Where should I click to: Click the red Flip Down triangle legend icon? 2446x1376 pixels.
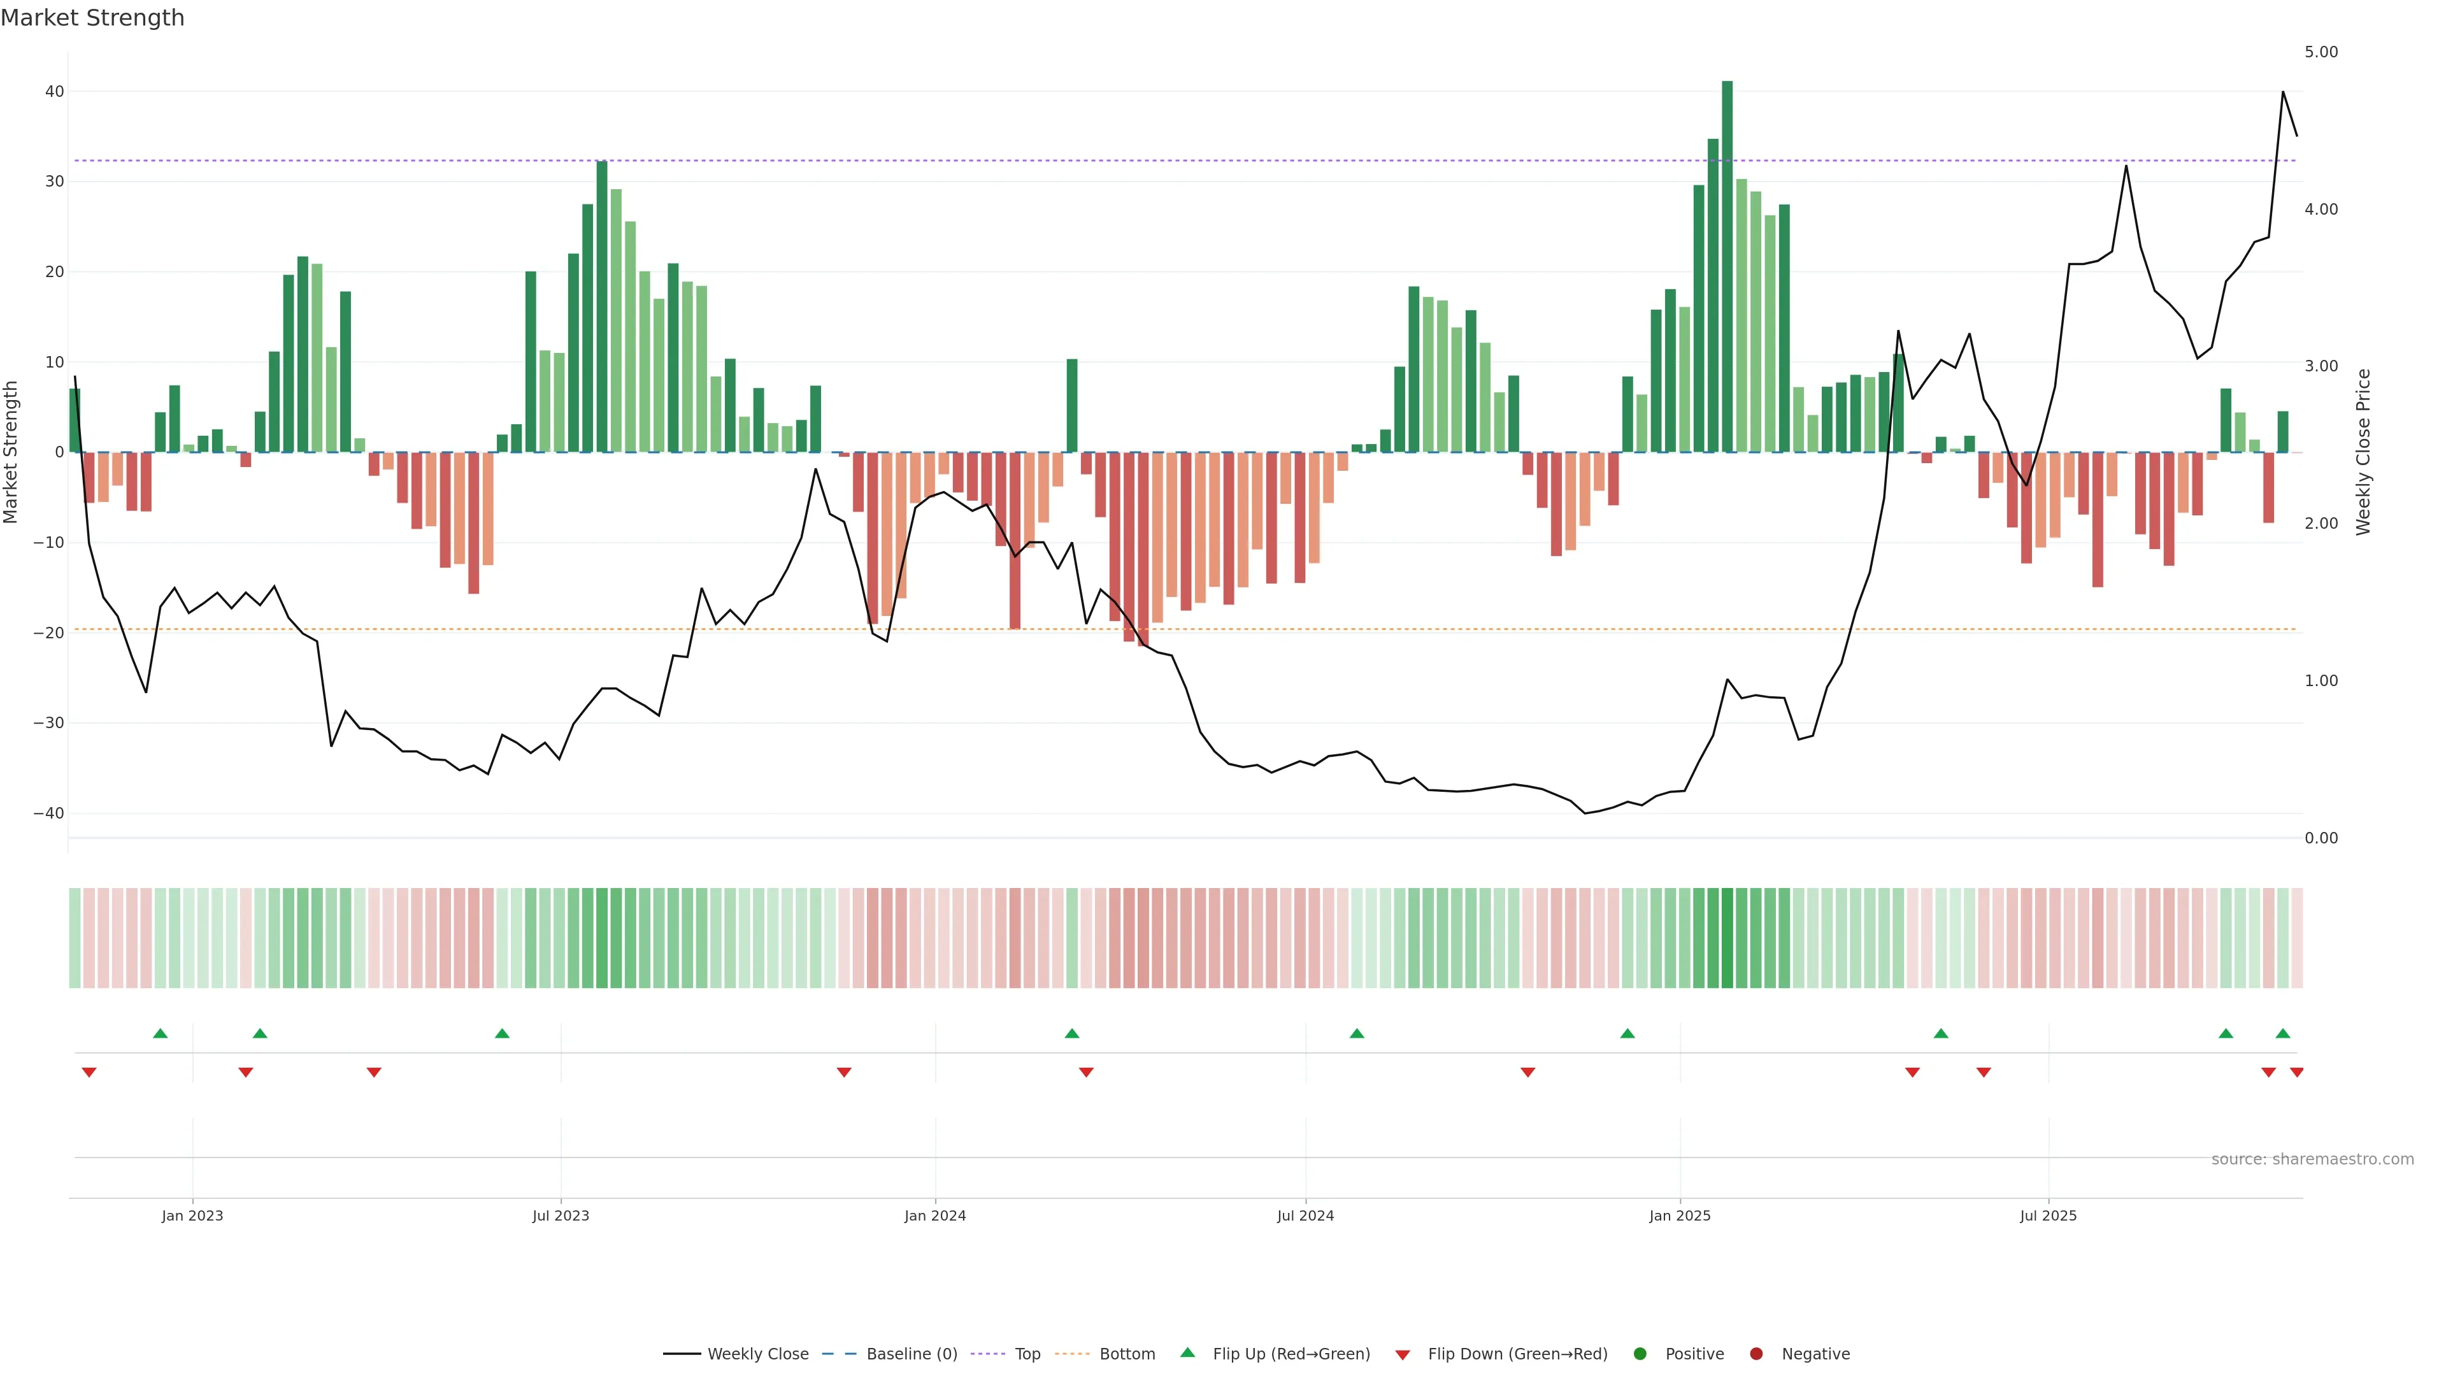[x=1403, y=1354]
